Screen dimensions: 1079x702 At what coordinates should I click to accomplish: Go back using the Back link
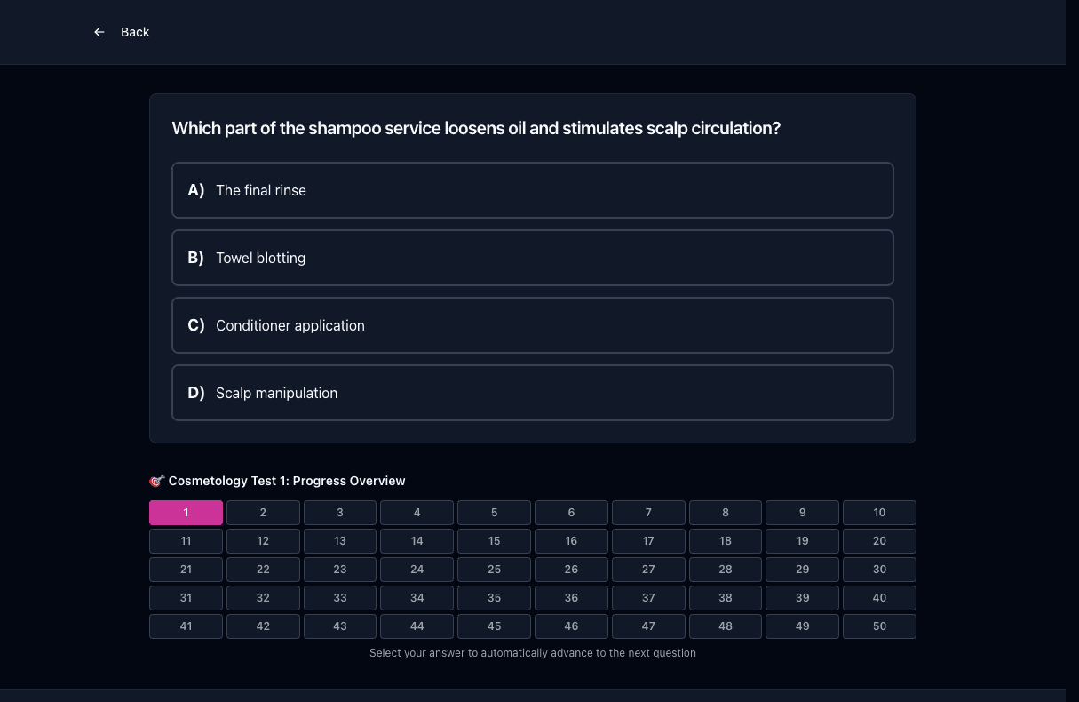pyautogui.click(x=122, y=32)
